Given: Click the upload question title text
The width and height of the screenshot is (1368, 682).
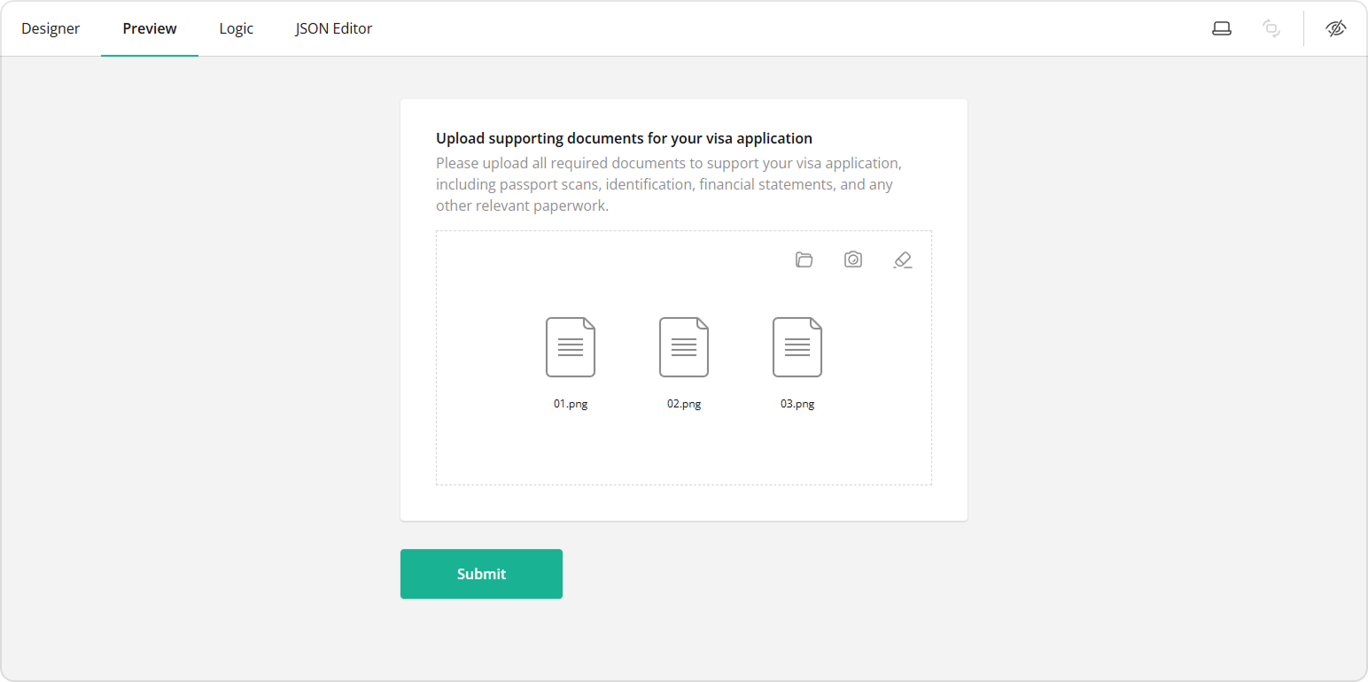Looking at the screenshot, I should click(x=624, y=137).
